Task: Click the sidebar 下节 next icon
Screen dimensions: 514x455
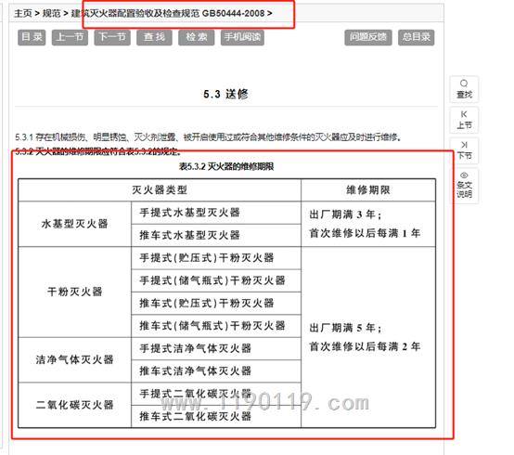Action: 464,150
